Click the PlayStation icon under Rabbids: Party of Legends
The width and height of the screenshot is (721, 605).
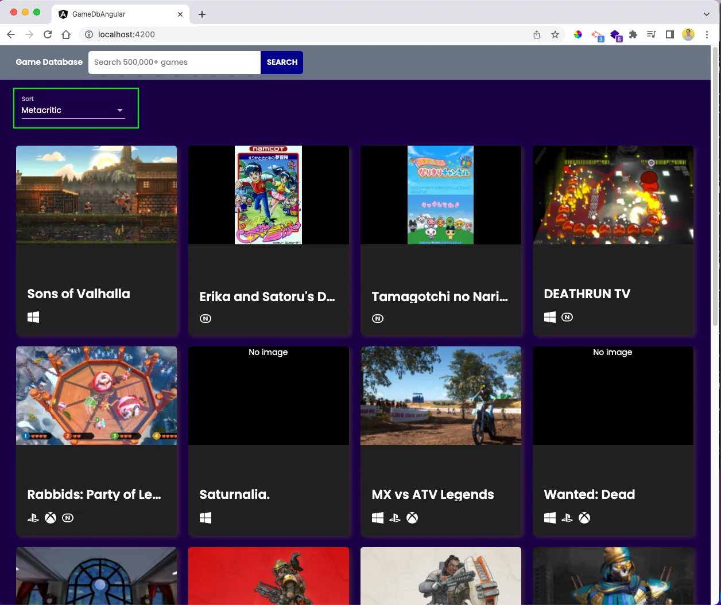pos(33,518)
